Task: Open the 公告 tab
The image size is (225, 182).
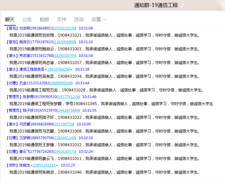Action: [27, 19]
